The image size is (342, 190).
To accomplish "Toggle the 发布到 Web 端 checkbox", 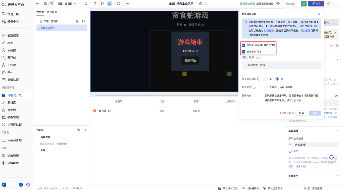I will coord(244,45).
